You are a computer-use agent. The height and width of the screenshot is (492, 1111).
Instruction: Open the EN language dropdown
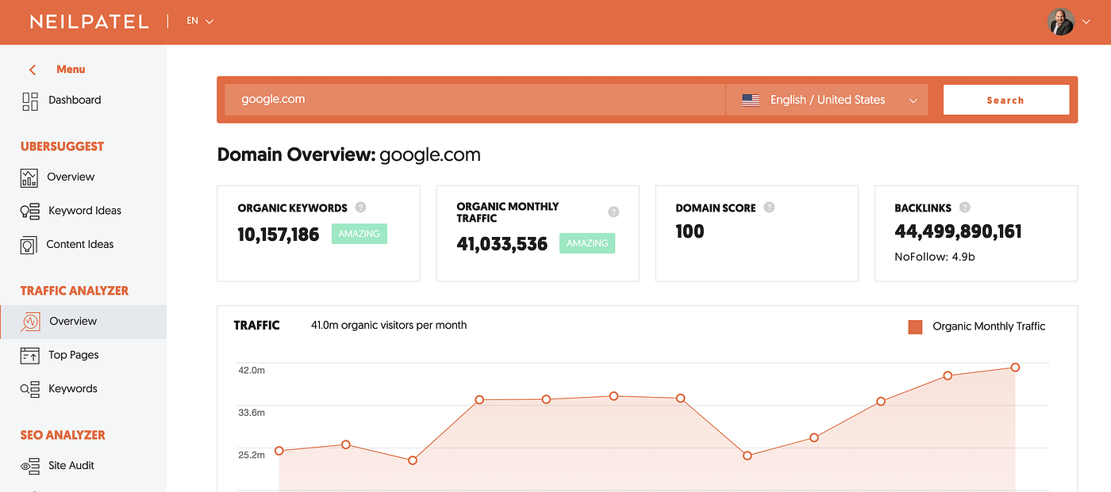(x=200, y=21)
